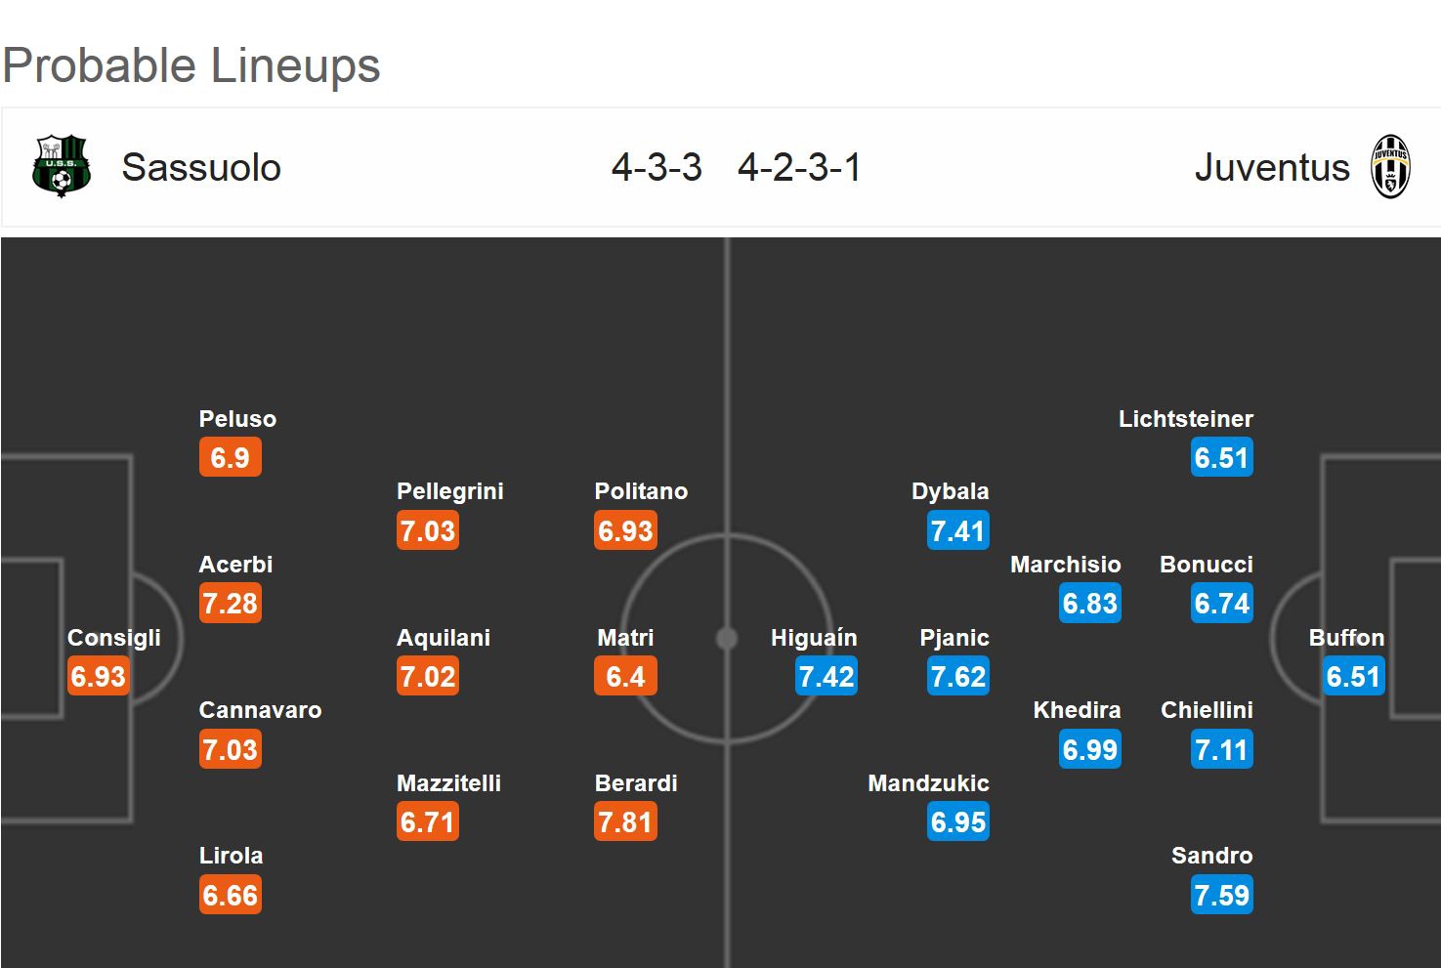Click the Pellegrini player name
Screen dimensions: 1441x968
[449, 491]
